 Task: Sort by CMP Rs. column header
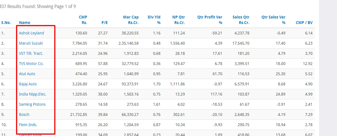[83, 20]
